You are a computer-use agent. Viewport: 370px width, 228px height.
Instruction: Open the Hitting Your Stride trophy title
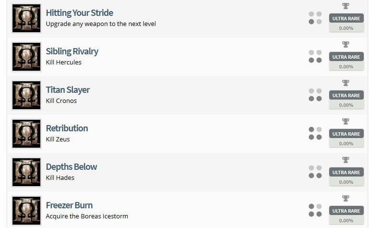[79, 13]
